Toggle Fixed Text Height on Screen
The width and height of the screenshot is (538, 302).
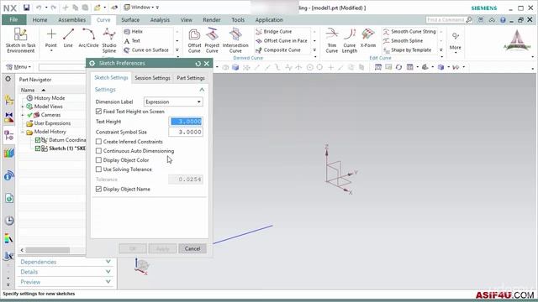click(x=99, y=112)
